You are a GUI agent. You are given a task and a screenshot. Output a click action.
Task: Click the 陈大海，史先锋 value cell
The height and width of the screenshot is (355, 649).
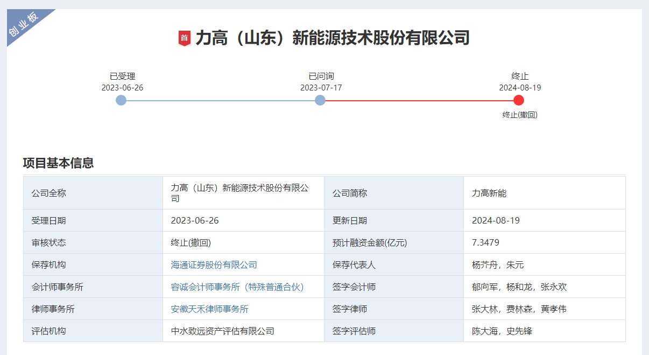545,331
